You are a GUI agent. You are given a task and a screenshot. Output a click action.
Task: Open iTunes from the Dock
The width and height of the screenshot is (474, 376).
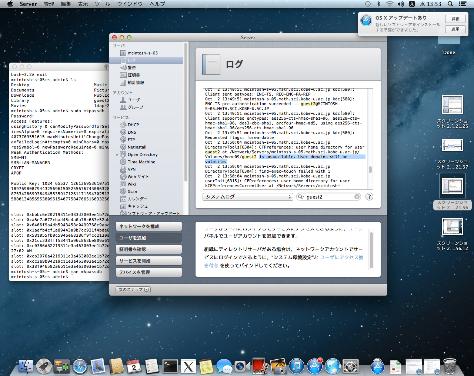click(296, 366)
